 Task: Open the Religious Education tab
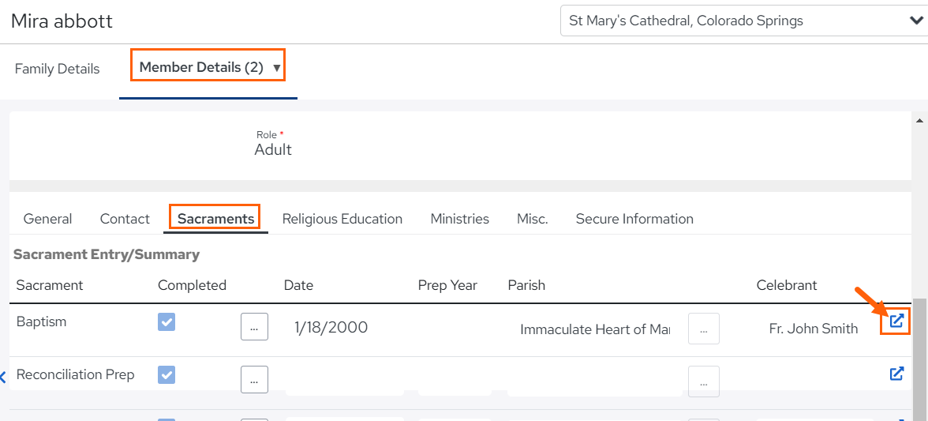pos(342,219)
